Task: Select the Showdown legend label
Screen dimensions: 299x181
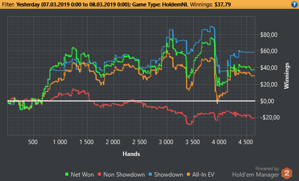Action: point(168,175)
